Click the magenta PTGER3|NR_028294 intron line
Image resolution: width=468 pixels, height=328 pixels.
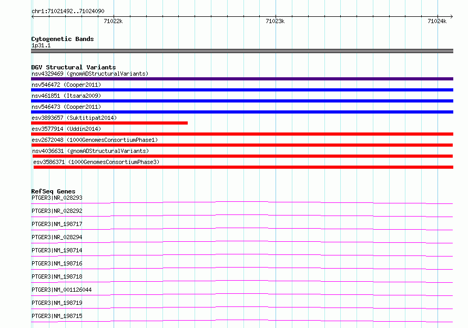[x=242, y=242]
